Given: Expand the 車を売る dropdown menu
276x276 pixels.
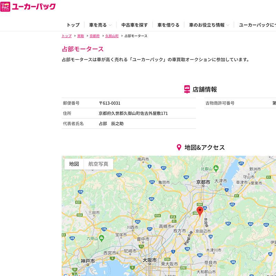Looking at the screenshot, I should click(100, 25).
